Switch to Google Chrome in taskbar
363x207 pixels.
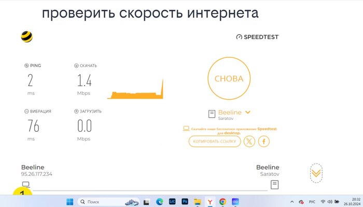pyautogui.click(x=222, y=202)
